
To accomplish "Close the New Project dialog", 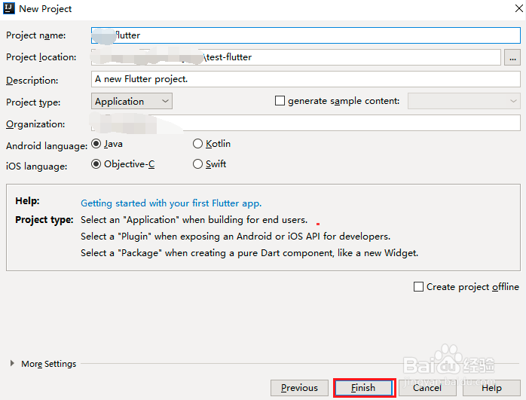I will pyautogui.click(x=519, y=9).
